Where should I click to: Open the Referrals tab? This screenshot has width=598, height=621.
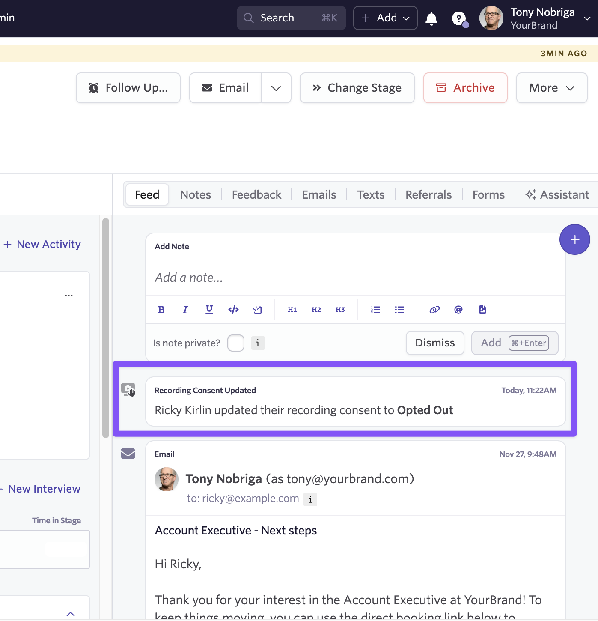pos(428,195)
